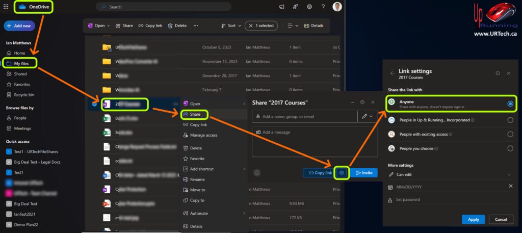Open the app launcher waffle icon
The width and height of the screenshot is (522, 233).
6,7
